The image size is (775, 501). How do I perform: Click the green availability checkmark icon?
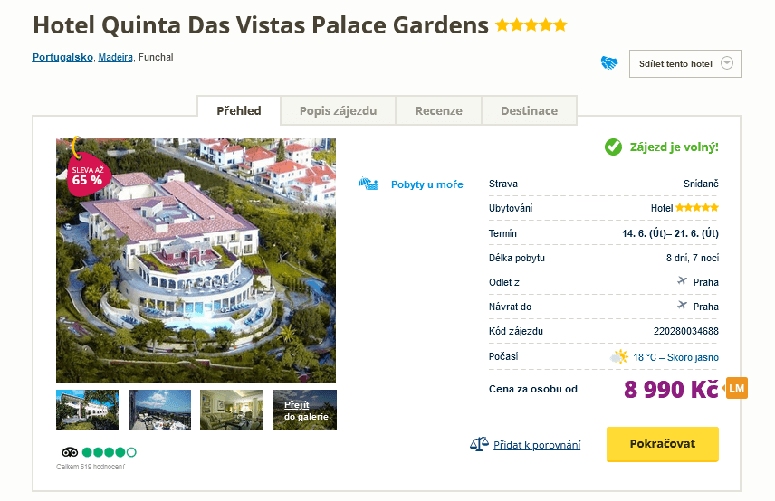(x=613, y=147)
